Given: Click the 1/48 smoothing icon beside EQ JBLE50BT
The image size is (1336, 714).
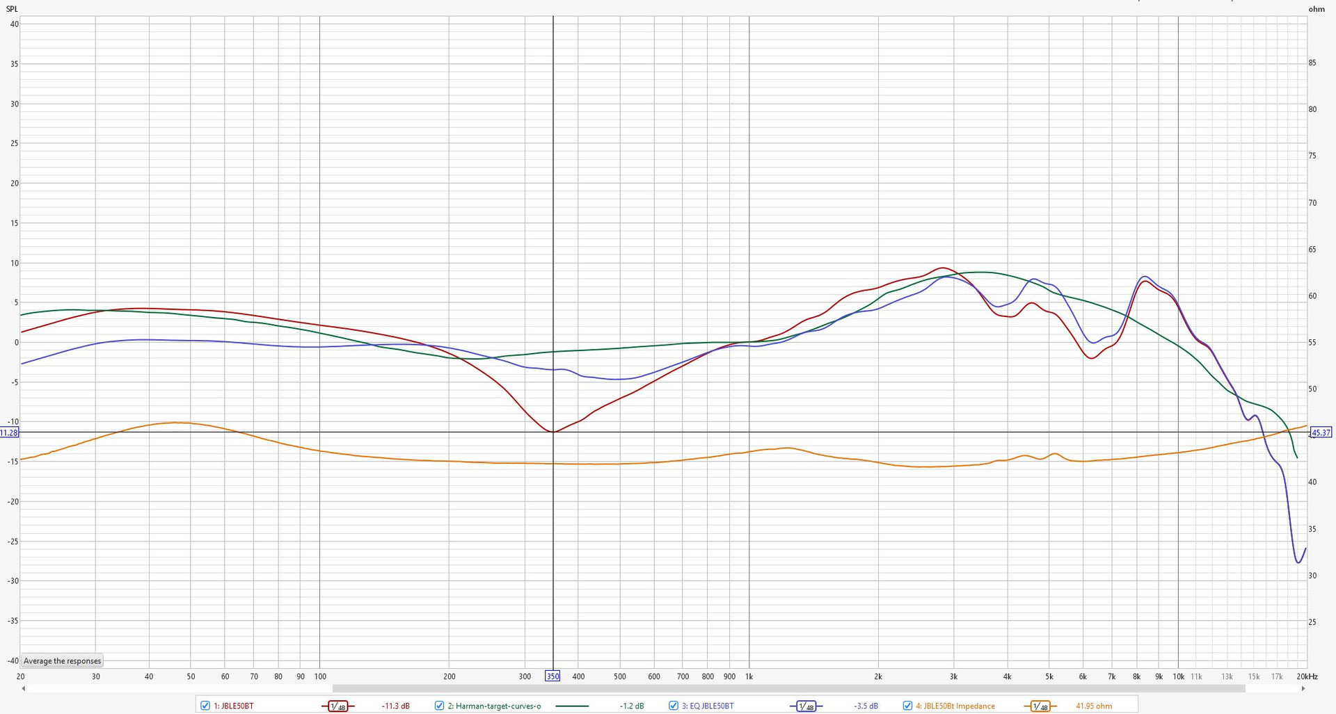Looking at the screenshot, I should 807,706.
